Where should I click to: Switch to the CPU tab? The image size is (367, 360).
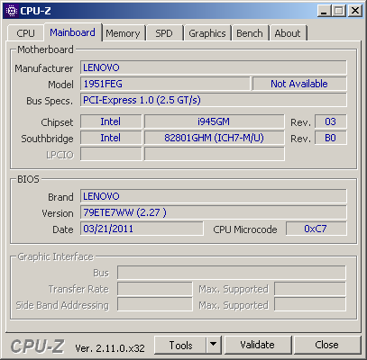point(25,33)
